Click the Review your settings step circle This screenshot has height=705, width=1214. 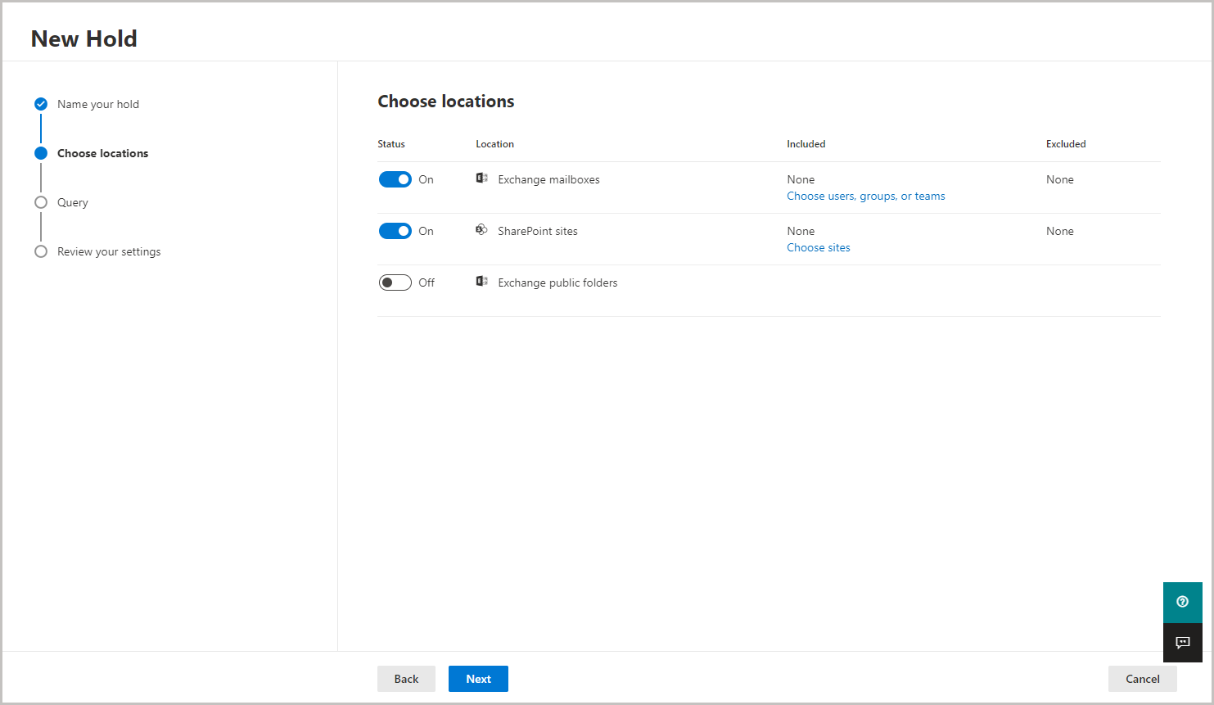[41, 251]
